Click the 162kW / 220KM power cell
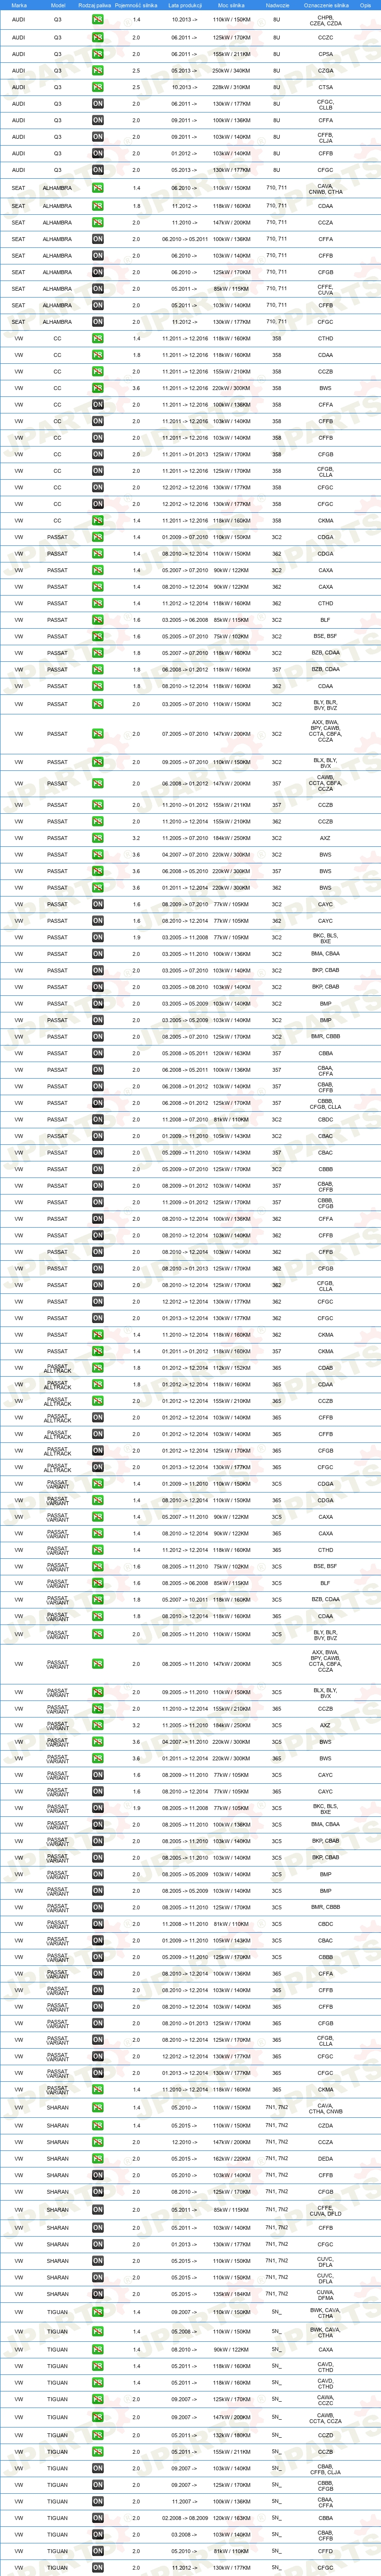The image size is (381, 2576). pyautogui.click(x=232, y=2158)
